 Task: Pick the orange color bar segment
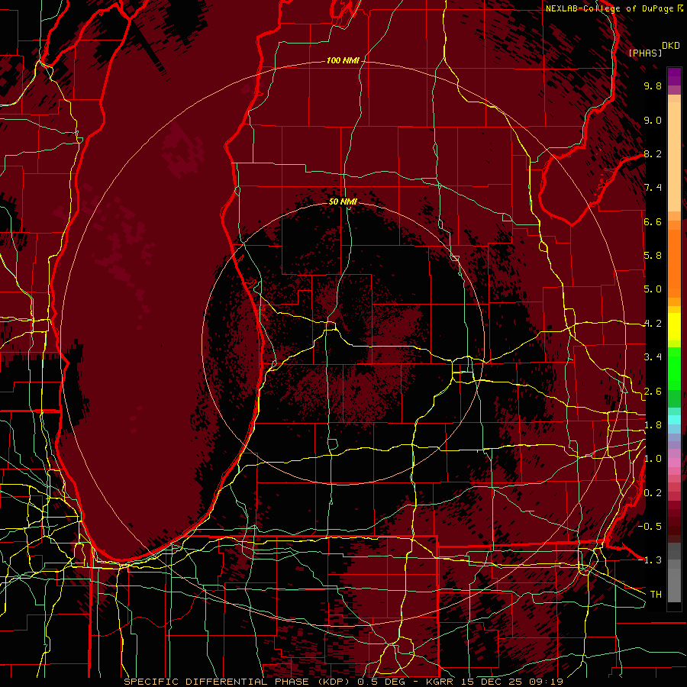tap(674, 263)
